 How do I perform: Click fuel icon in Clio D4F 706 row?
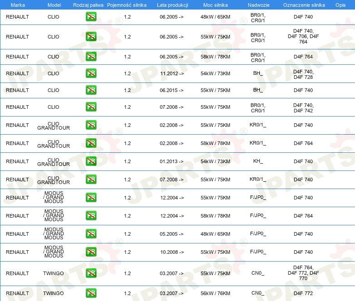[91, 36]
